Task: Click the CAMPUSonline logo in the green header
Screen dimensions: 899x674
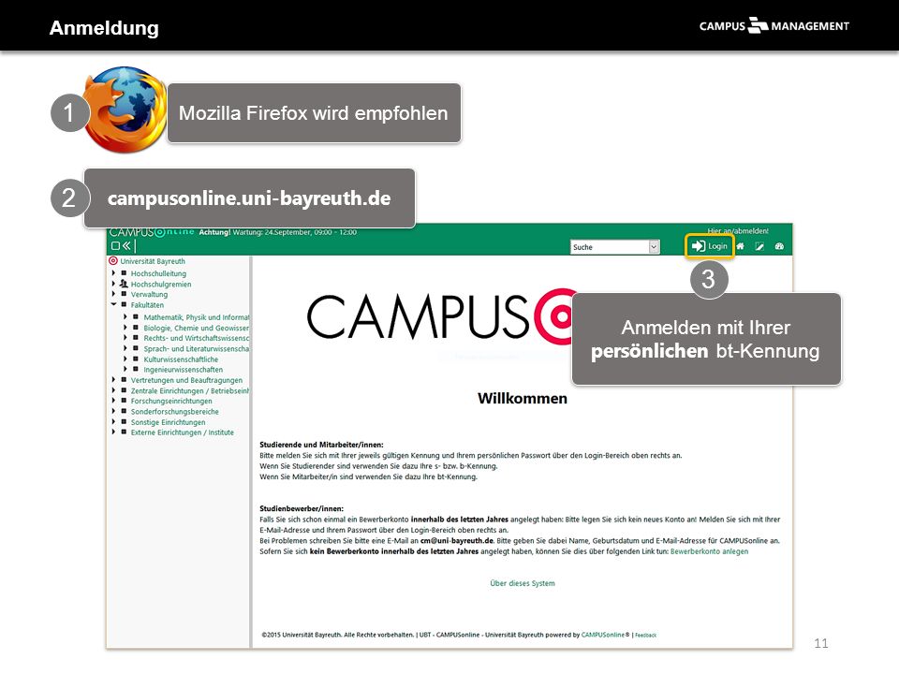Action: 152,232
